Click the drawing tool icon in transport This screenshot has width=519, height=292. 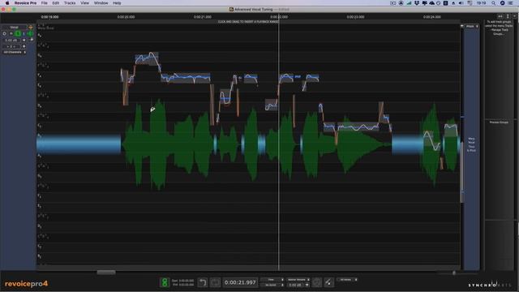328,282
